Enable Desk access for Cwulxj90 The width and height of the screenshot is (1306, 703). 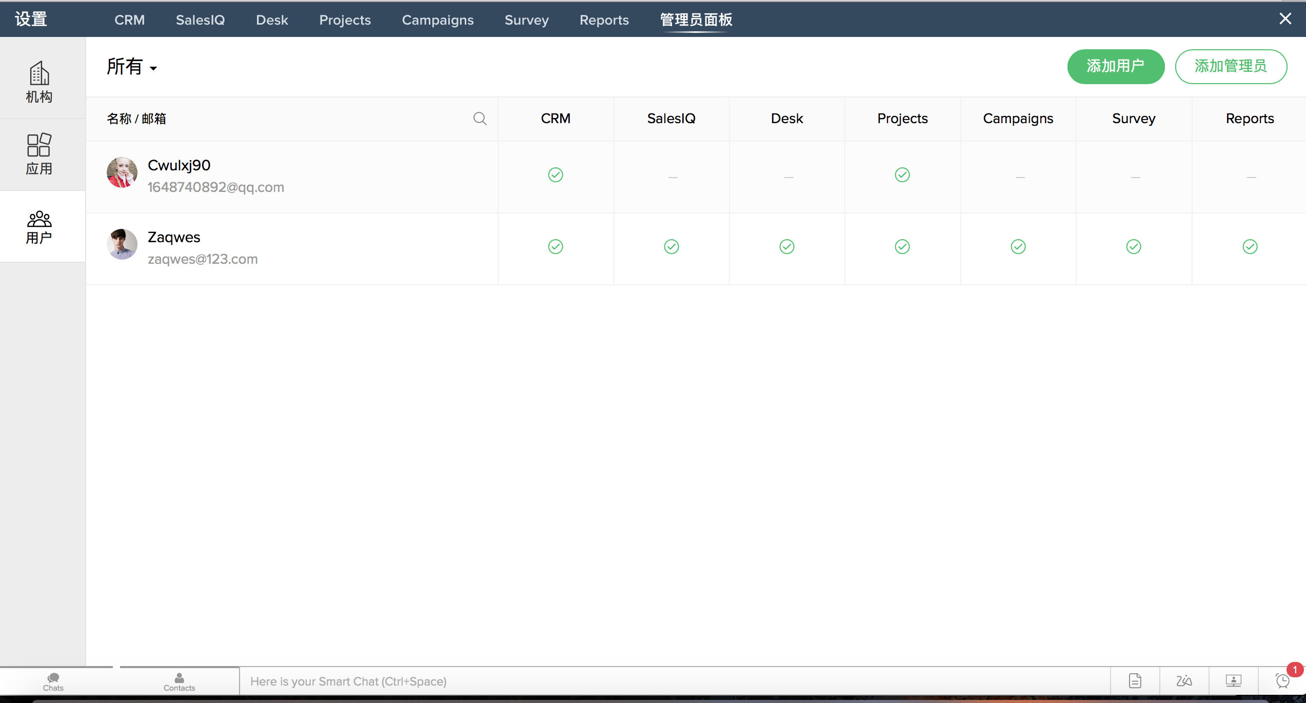[788, 177]
